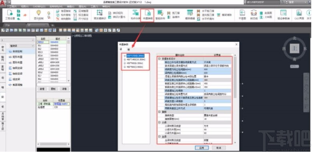Open the 框架梁 component type dropdown

[22, 46]
